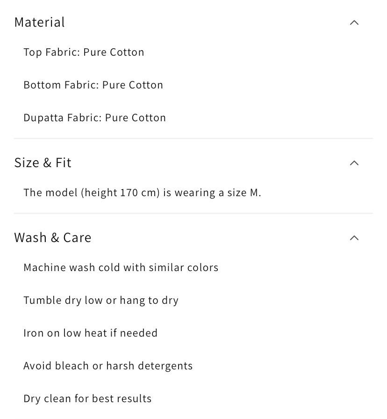This screenshot has height=419, width=387.
Task: Collapse the Wash & Care chevron arrow
Action: (354, 238)
